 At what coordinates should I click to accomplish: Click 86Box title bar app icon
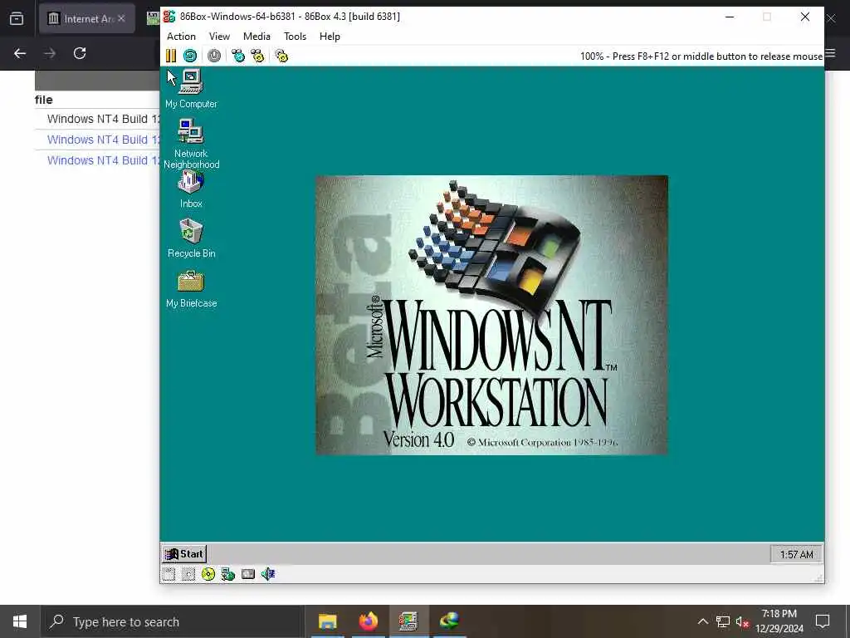click(x=169, y=17)
